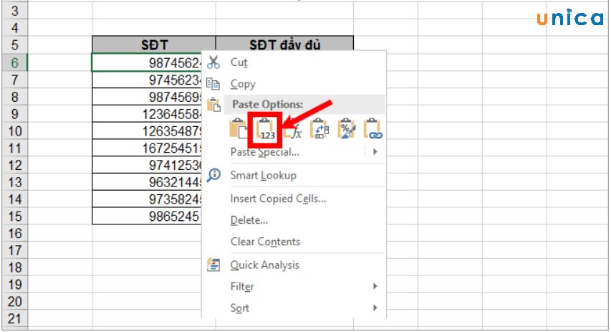Pick the Paste Formatting (%) icon

point(347,129)
